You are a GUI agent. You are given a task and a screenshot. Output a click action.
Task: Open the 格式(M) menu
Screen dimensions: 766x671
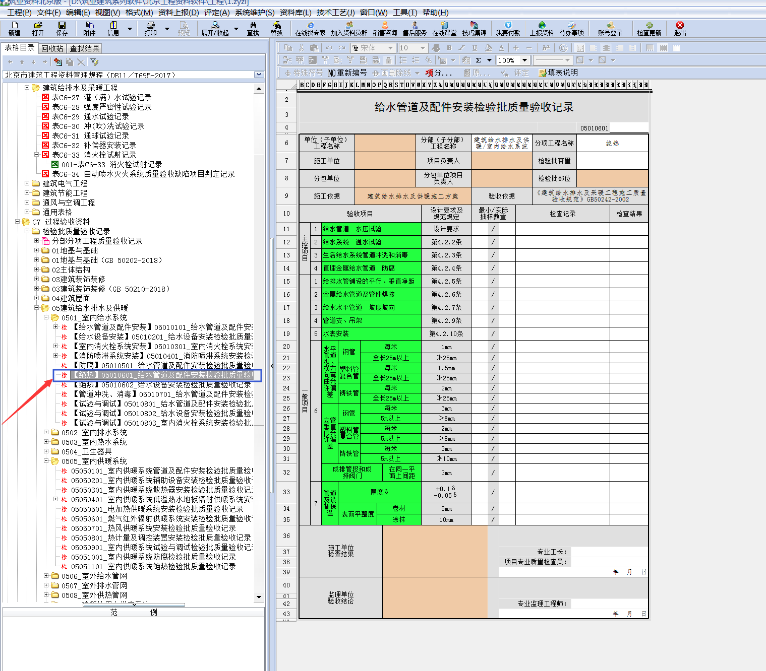click(139, 12)
